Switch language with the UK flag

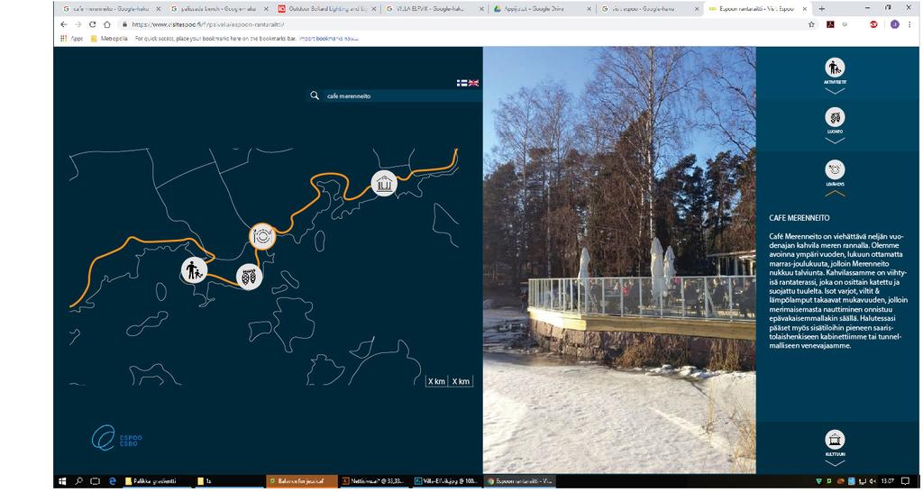click(x=473, y=83)
